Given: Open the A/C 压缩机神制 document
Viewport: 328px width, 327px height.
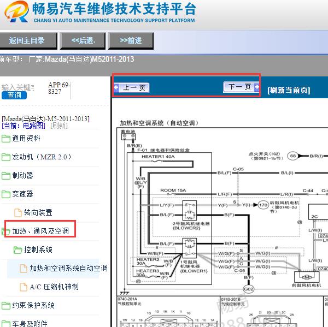Looking at the screenshot, I should point(54,287).
